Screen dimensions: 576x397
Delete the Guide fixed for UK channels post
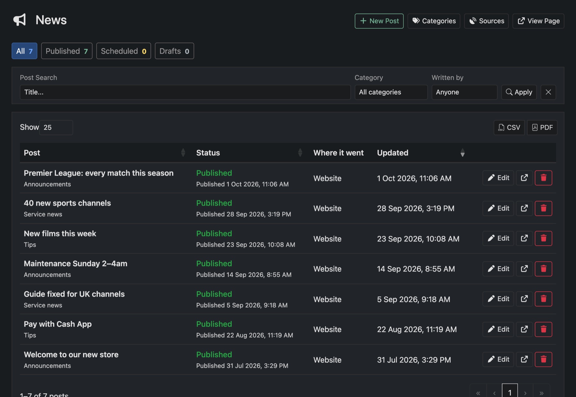click(543, 299)
